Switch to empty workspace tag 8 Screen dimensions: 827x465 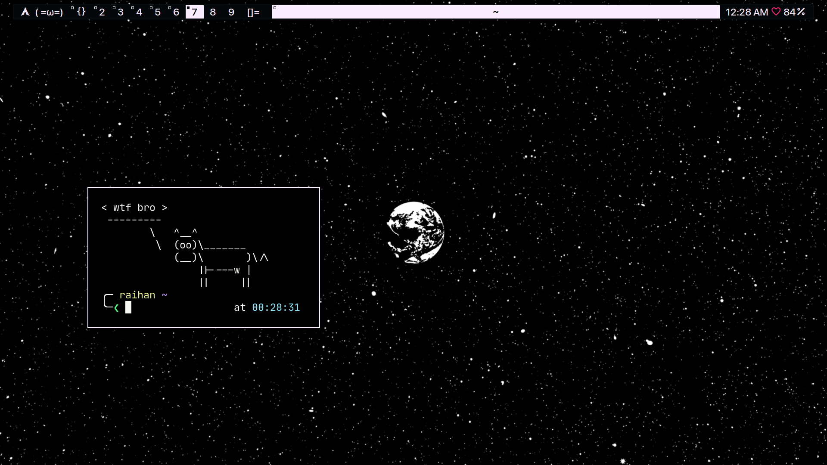[213, 12]
